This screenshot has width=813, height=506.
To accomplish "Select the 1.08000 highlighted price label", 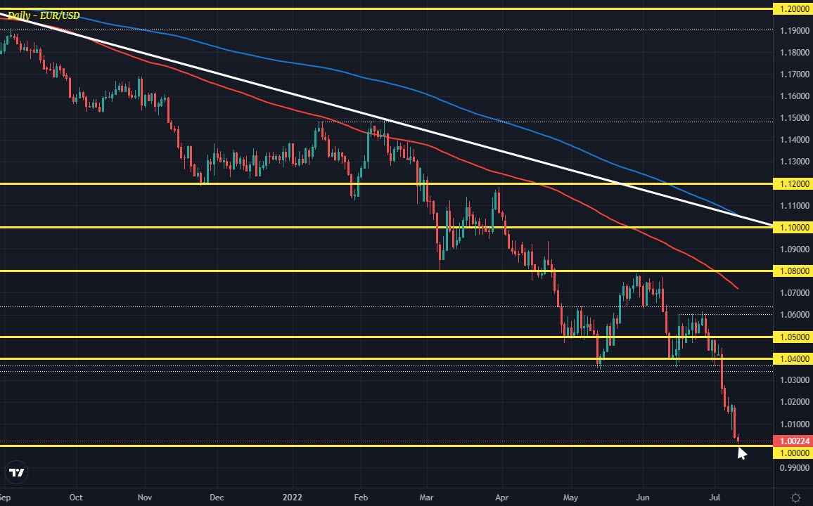I will coord(792,271).
